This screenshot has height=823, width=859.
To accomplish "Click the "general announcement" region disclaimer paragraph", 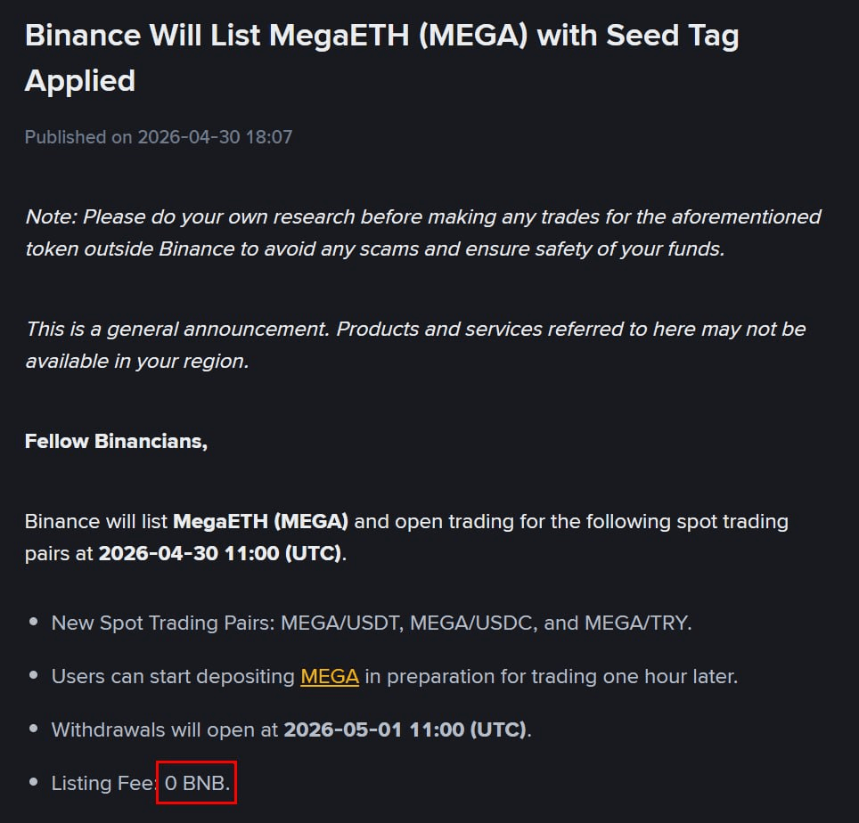I will point(415,345).
